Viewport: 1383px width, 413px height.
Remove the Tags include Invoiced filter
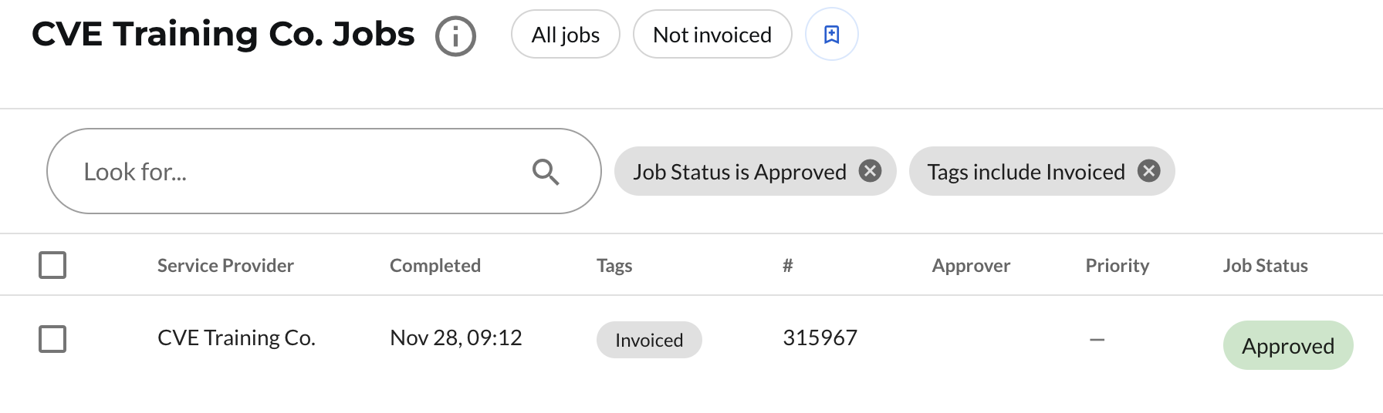coord(1149,170)
